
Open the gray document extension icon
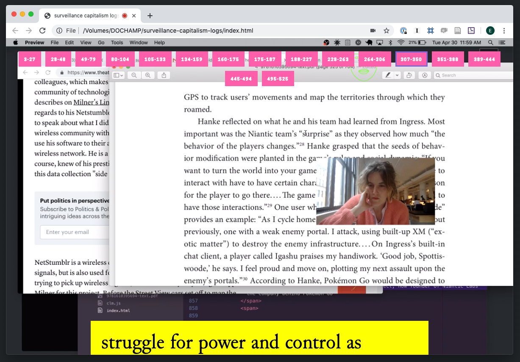coord(458,31)
